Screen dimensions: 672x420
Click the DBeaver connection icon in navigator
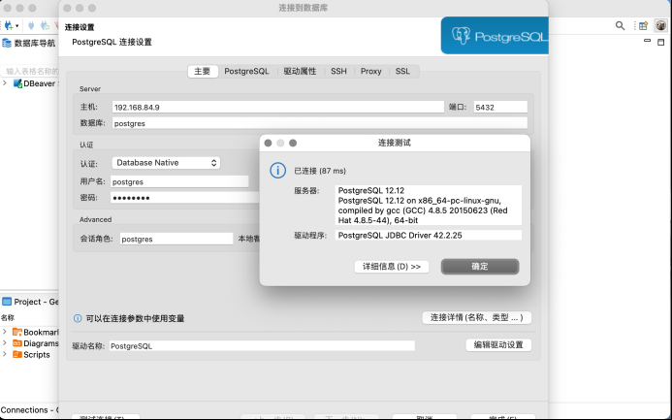pos(17,83)
